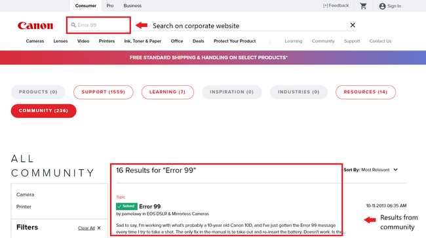The width and height of the screenshot is (426, 238).
Task: Open the Feedback link
Action: (x=336, y=5)
